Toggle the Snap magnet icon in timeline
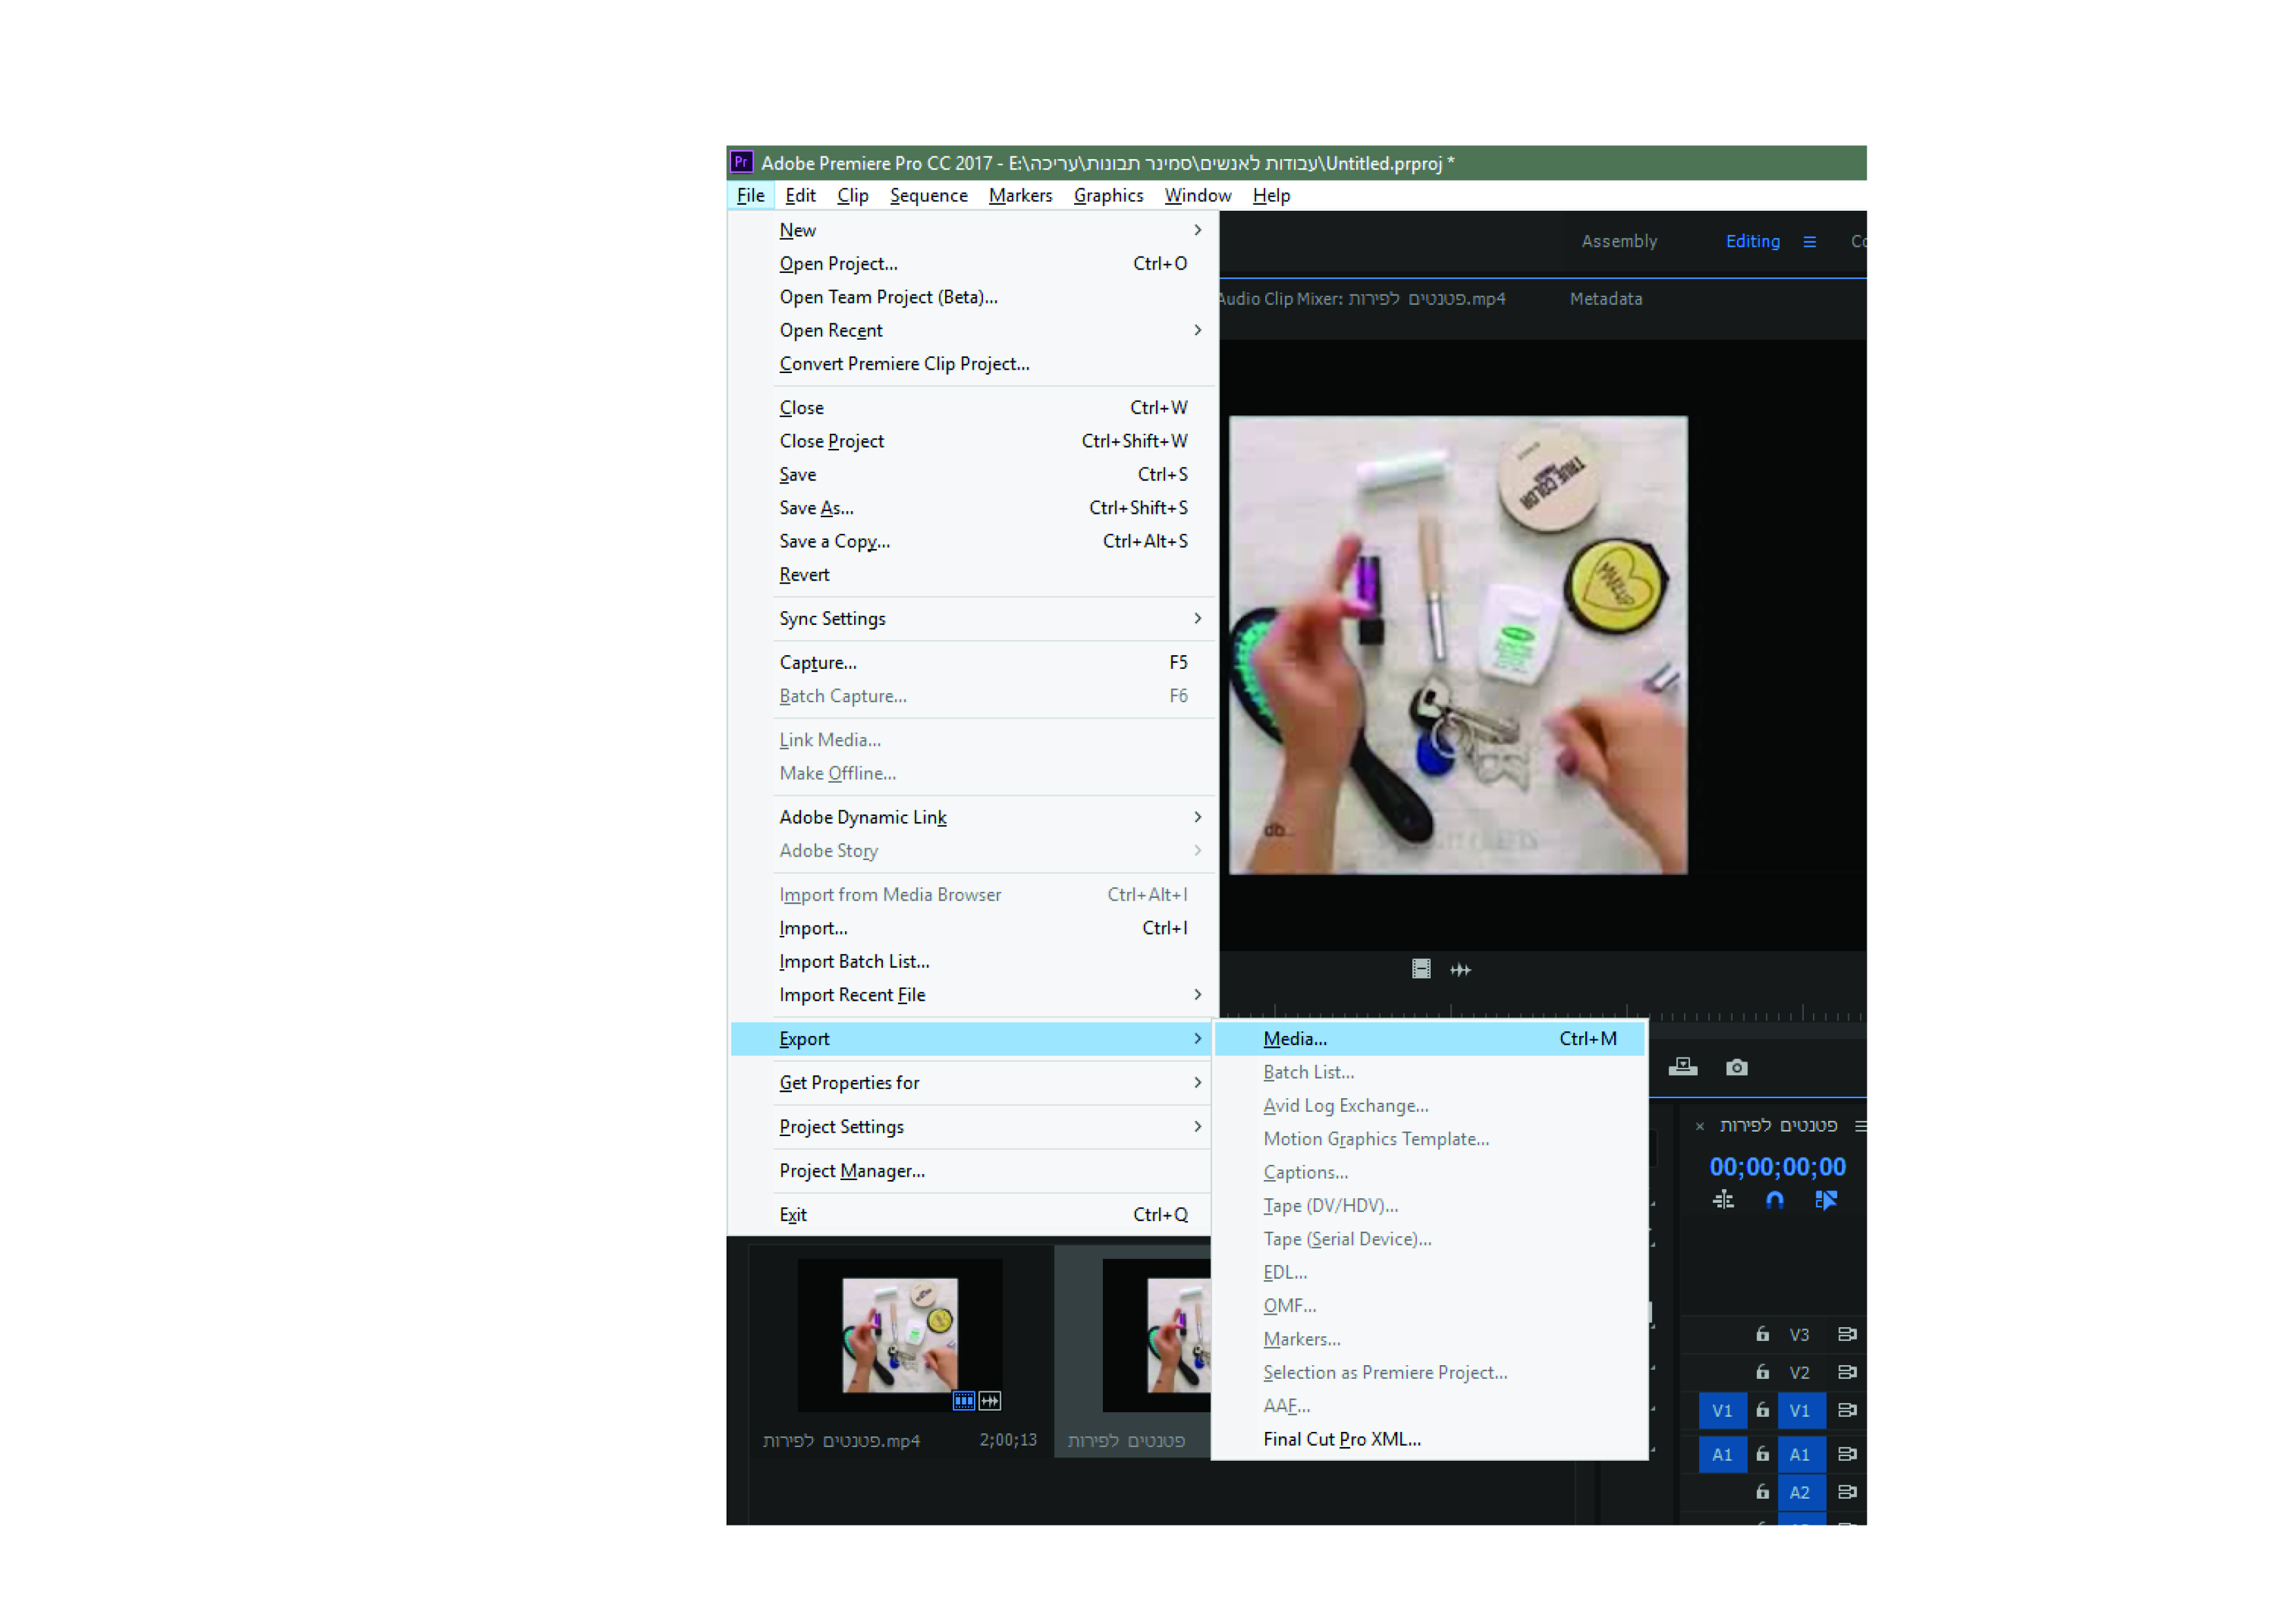Screen dimensions: 2296x1623 click(1775, 1200)
